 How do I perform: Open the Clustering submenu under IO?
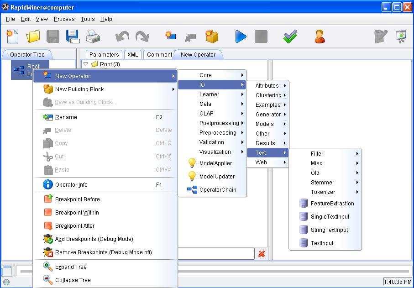(267, 95)
